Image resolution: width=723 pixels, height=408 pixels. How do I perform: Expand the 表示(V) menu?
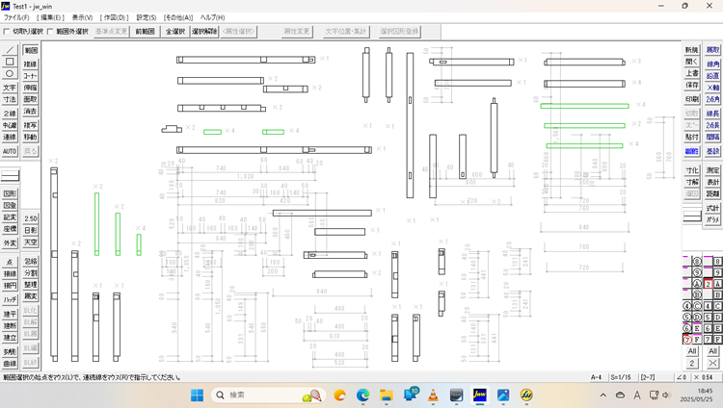83,17
